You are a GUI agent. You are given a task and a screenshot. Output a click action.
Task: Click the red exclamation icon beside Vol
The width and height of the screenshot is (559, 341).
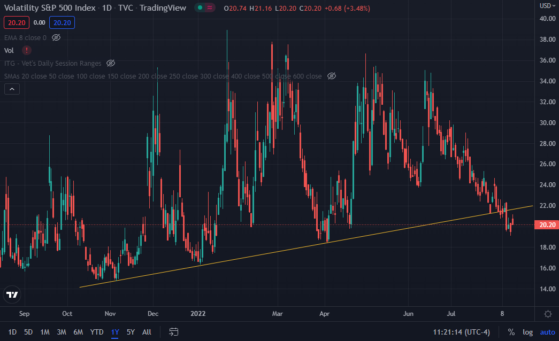point(26,50)
